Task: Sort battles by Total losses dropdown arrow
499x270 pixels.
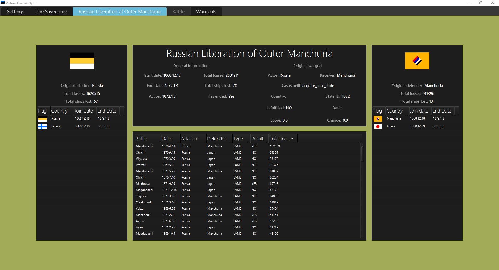Action: [x=292, y=139]
